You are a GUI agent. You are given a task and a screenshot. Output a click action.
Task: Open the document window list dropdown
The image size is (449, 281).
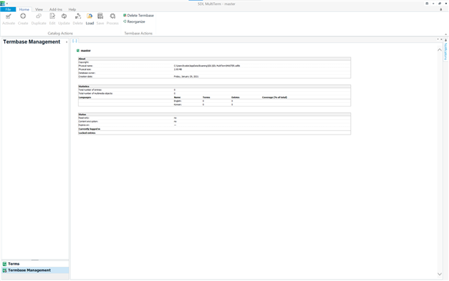click(x=438, y=39)
